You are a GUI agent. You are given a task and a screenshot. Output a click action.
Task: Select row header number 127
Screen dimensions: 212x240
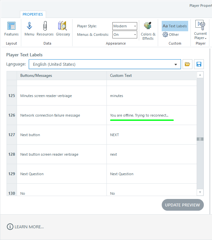pyautogui.click(x=12, y=135)
